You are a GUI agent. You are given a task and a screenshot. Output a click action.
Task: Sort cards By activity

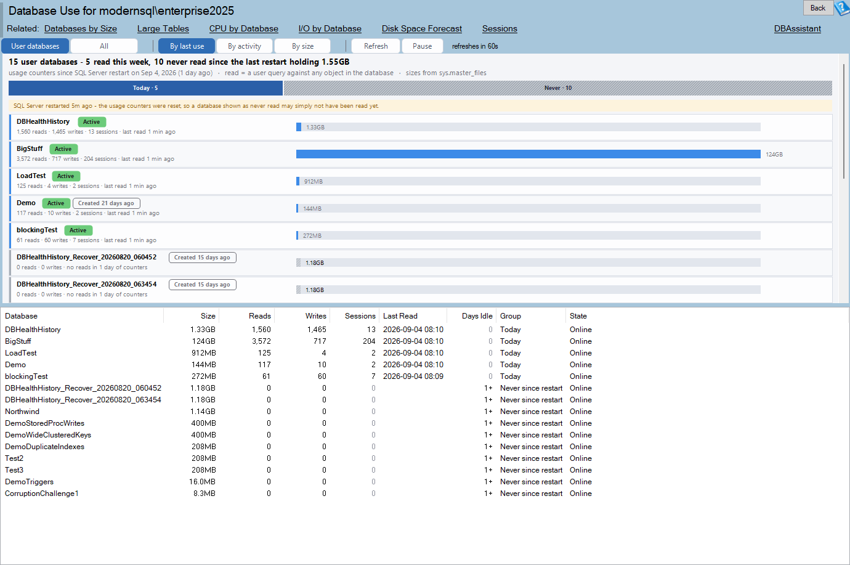(245, 46)
